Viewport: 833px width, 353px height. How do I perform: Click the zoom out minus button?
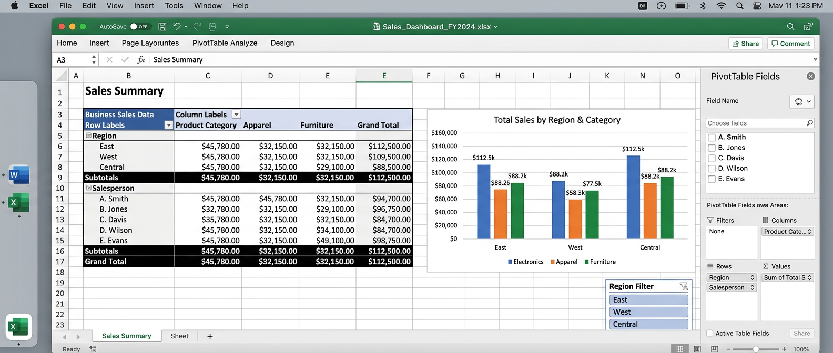[728, 349]
